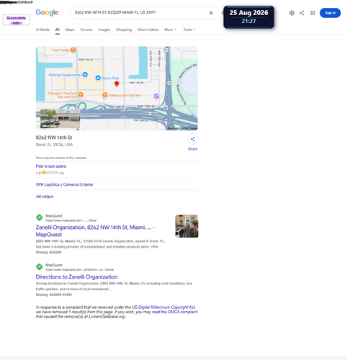Viewport: 350px width, 360px height.
Task: Click the 8262 NW 14th St heading
Action: 54,138
